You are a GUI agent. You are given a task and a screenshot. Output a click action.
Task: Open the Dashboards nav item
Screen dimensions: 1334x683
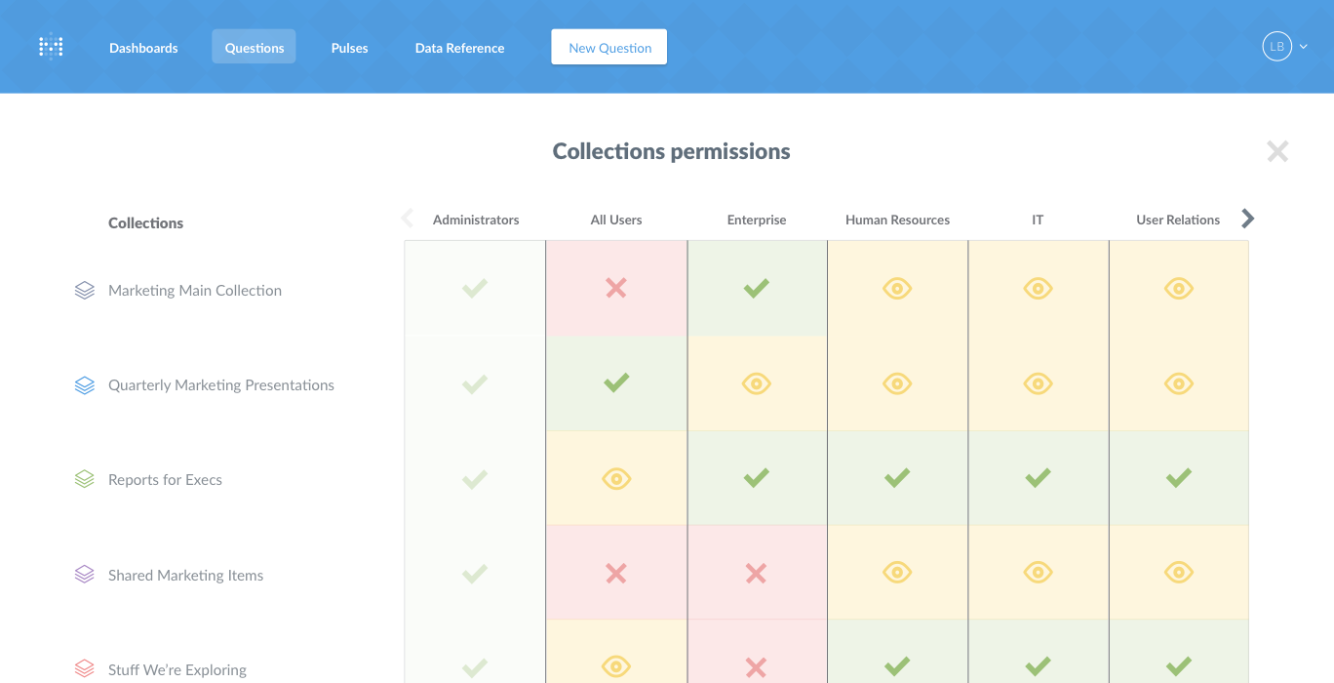[x=143, y=48]
